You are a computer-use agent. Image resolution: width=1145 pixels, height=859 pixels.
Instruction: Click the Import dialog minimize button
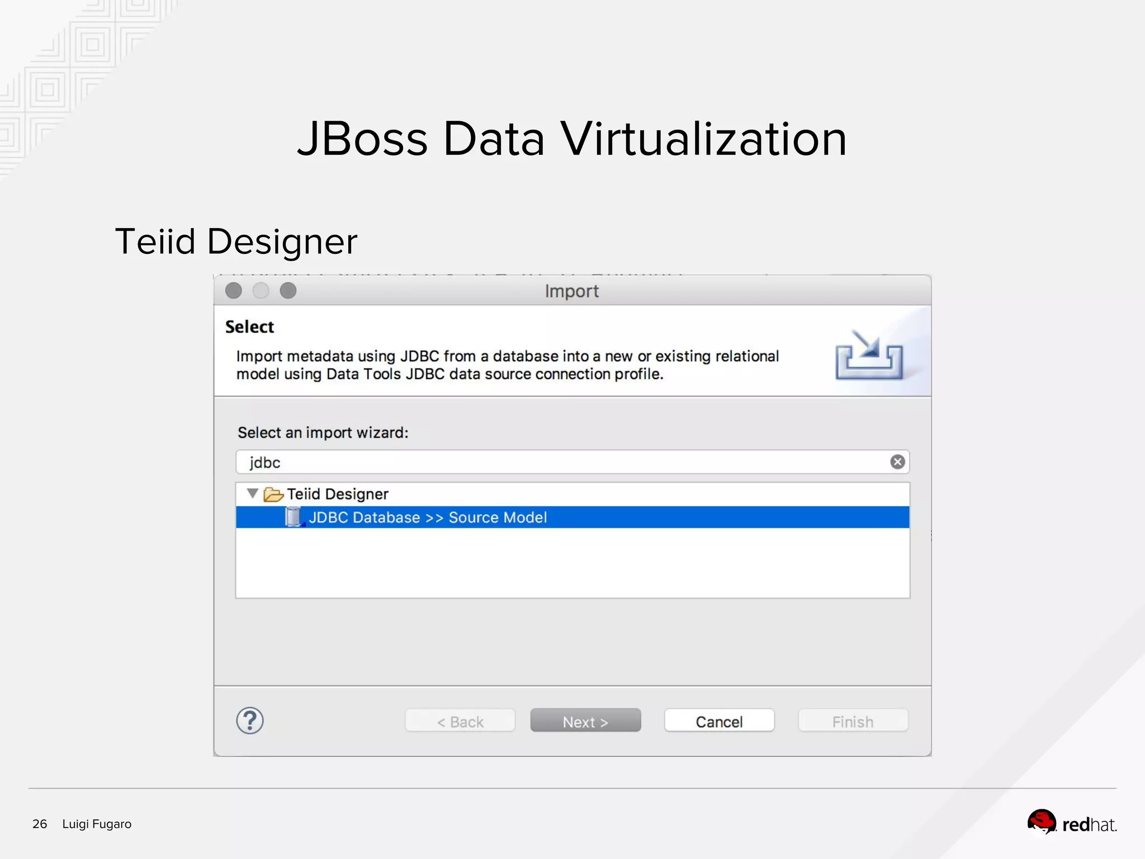point(261,291)
